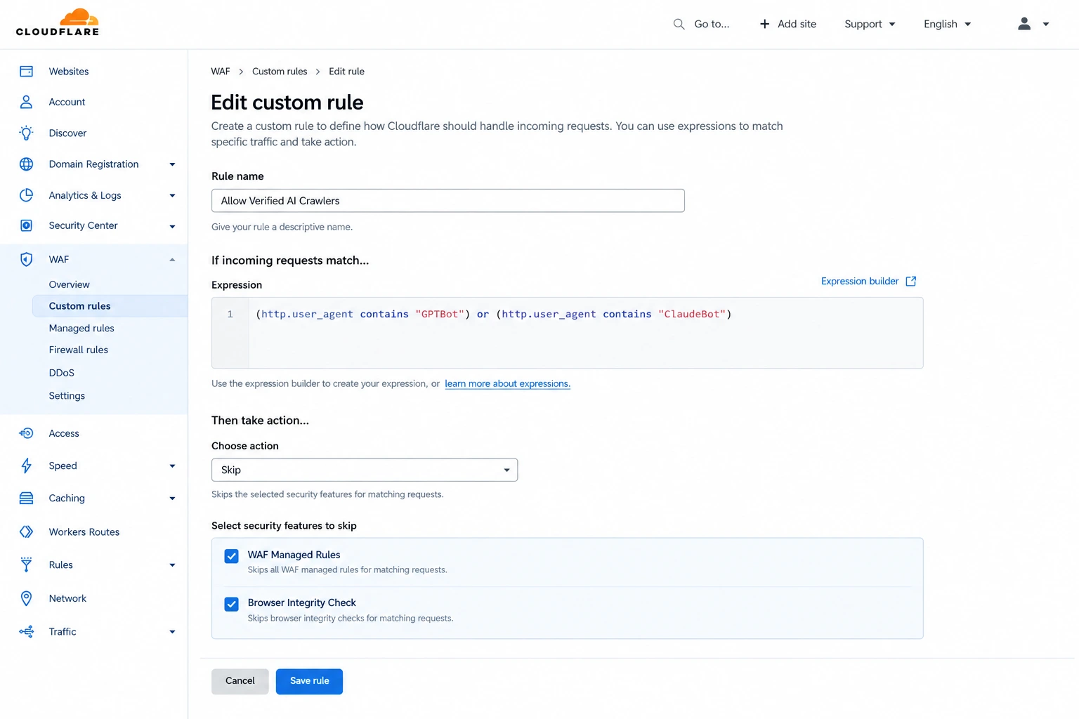
Task: Click the Cancel button
Action: [240, 681]
